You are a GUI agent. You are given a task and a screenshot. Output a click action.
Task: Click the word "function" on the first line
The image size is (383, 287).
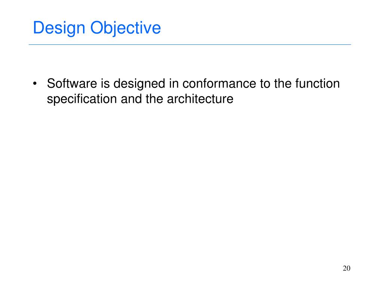[318, 83]
